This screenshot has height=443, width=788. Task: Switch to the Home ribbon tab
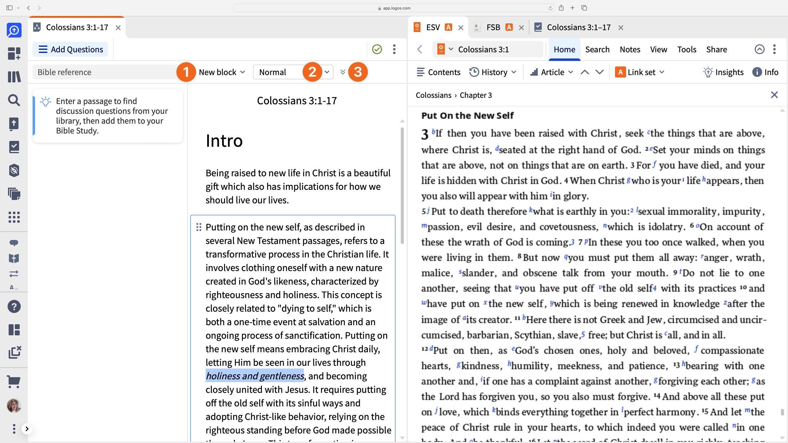click(x=565, y=50)
